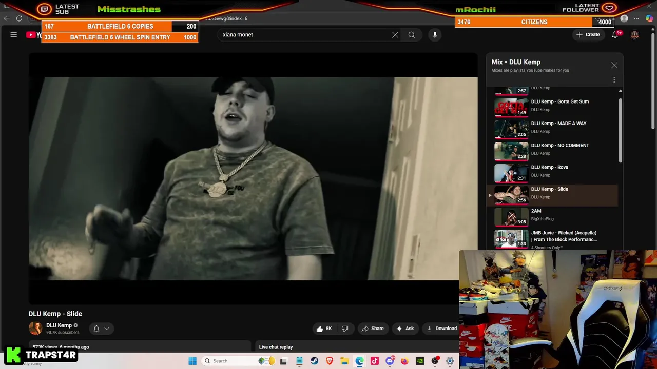Select currently playing DLU Kemp - Slide row
This screenshot has height=369, width=657.
(552, 195)
